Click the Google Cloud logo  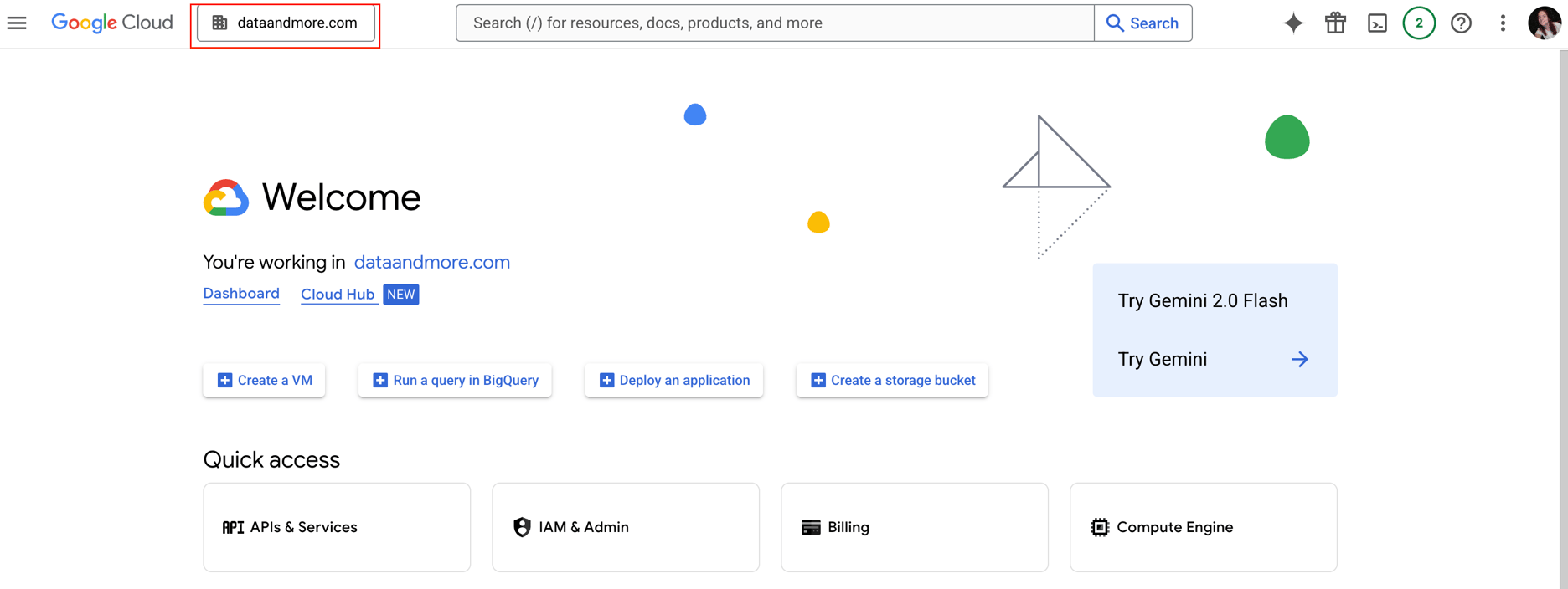click(x=112, y=23)
